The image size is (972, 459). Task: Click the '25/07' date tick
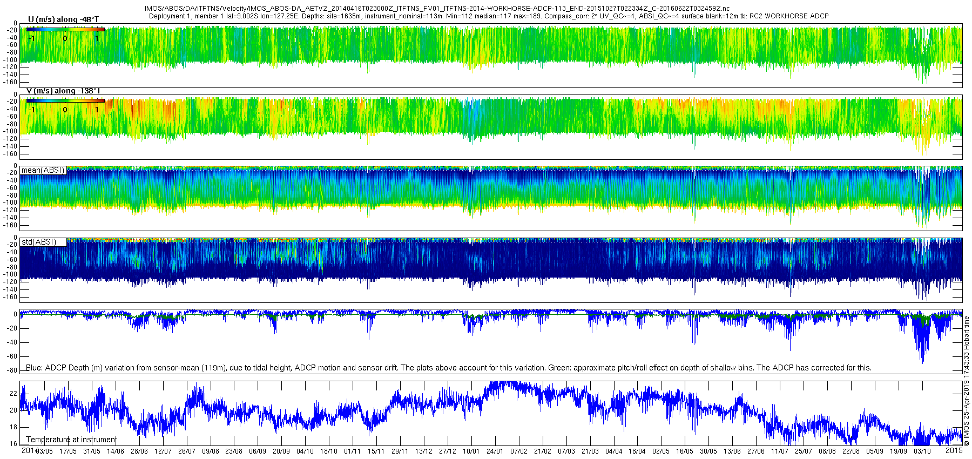click(804, 451)
